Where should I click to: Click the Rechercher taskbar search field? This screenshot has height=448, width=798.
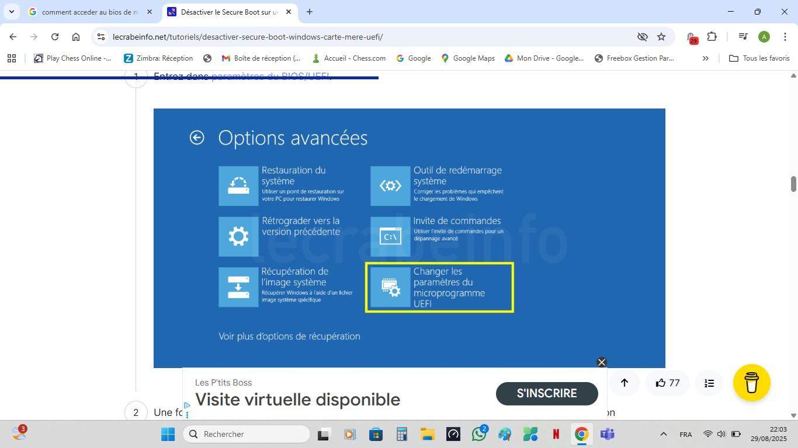click(x=247, y=434)
